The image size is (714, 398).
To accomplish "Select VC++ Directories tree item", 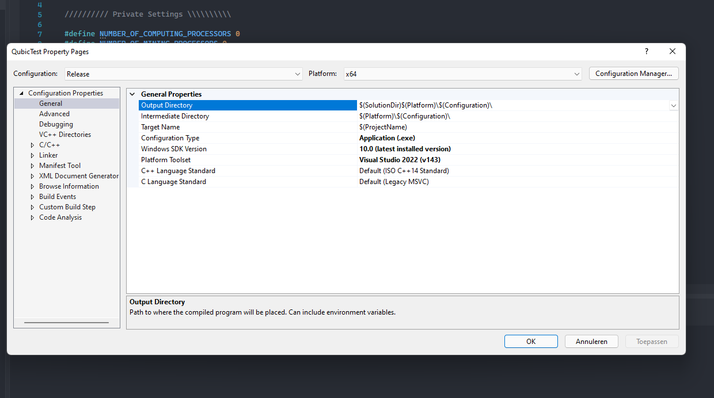I will (x=65, y=135).
